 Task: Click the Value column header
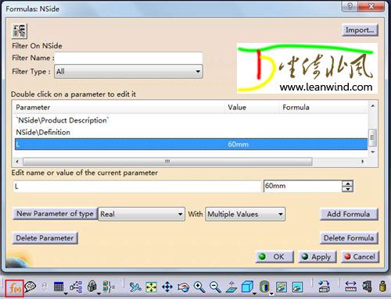coord(252,107)
